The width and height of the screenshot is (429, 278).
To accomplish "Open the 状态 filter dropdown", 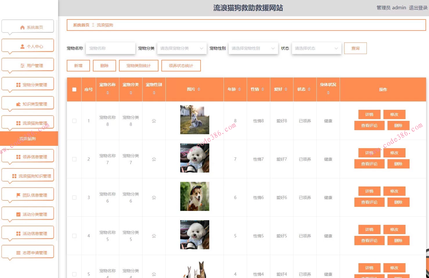I will tap(316, 48).
